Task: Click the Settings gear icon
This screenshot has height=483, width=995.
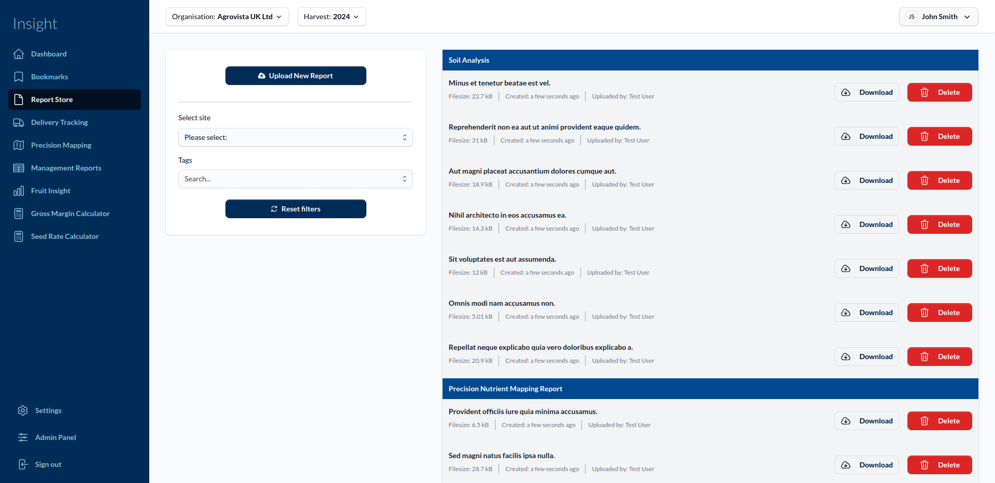Action: click(x=23, y=410)
